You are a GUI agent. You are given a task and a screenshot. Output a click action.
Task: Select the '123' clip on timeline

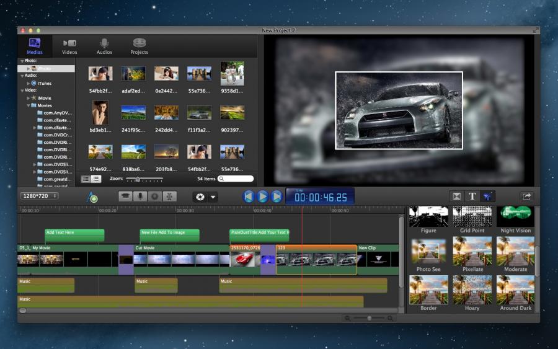pos(316,259)
